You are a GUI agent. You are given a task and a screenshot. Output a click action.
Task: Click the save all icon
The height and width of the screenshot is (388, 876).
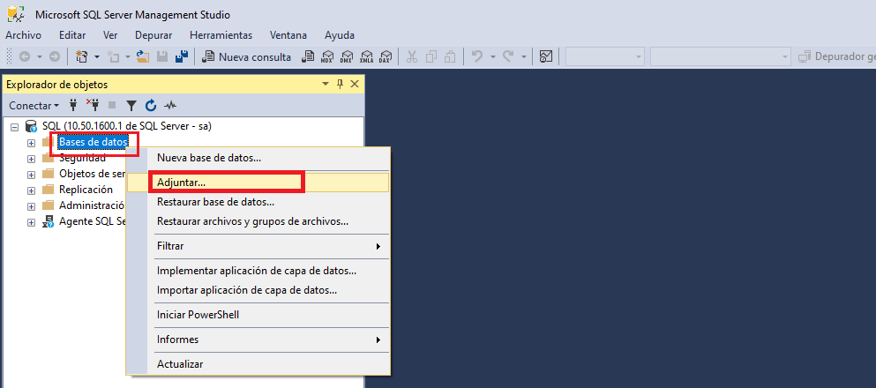(x=182, y=57)
